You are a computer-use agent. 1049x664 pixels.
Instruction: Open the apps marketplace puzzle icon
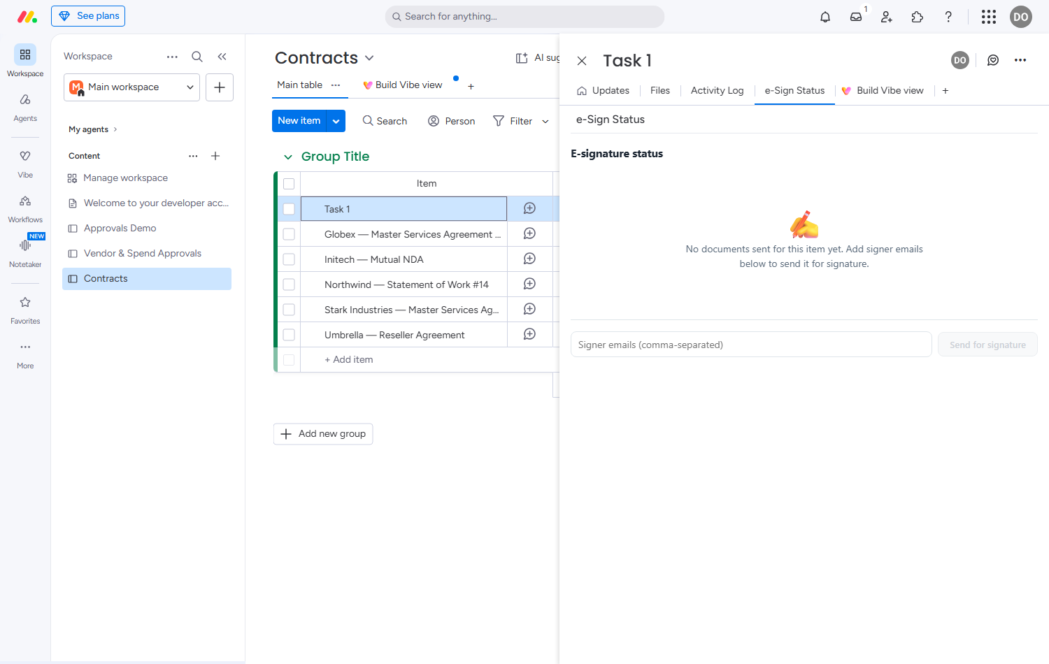tap(918, 17)
